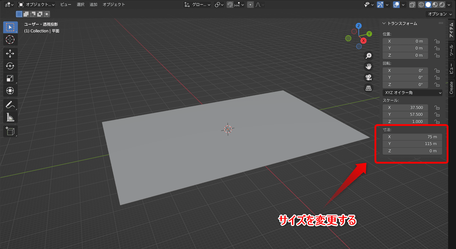Select the Annotate tool
456x249 pixels.
10,105
